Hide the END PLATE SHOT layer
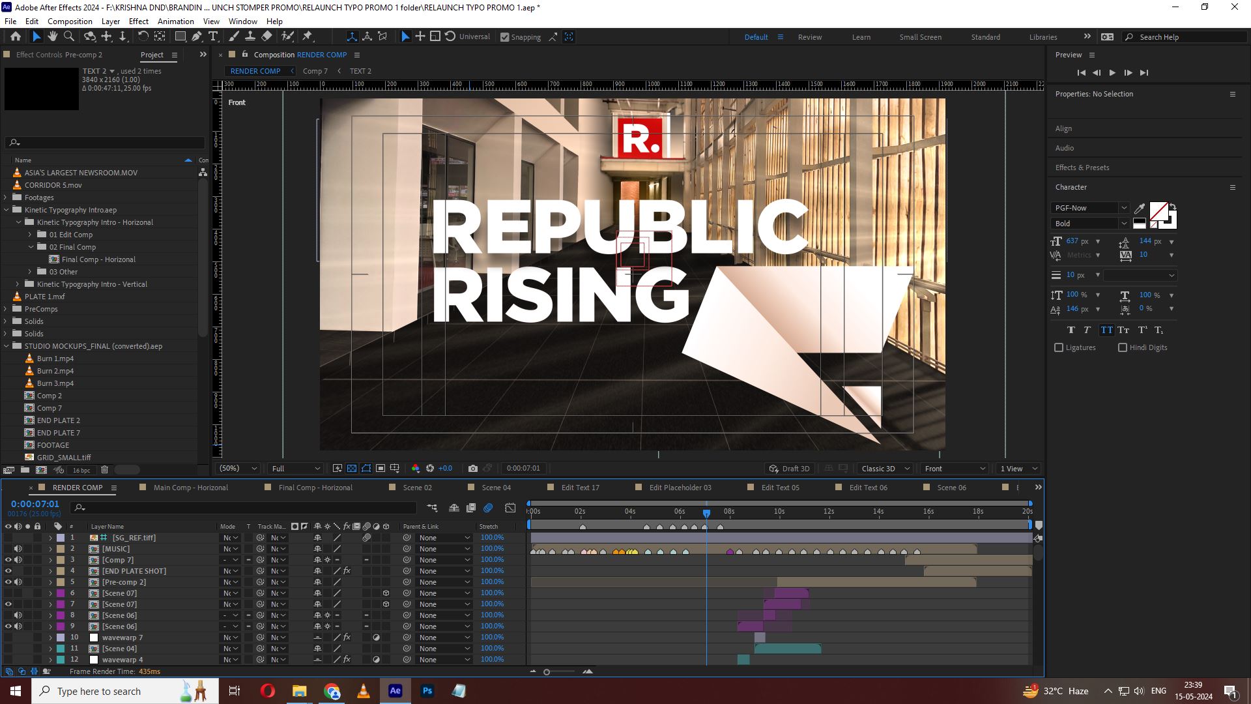 point(8,571)
